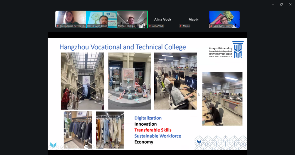Click muted mic icon beside Alina Vovk label
This screenshot has height=155, width=295.
150,26
